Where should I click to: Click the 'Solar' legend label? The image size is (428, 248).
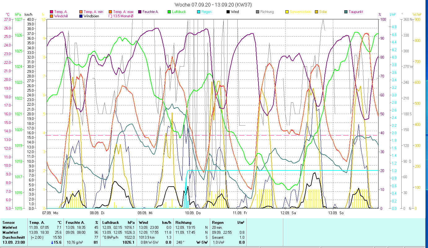[323, 12]
